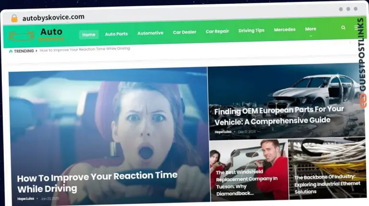Open the hamburger menu icon
This screenshot has width=369, height=206.
[357, 28]
